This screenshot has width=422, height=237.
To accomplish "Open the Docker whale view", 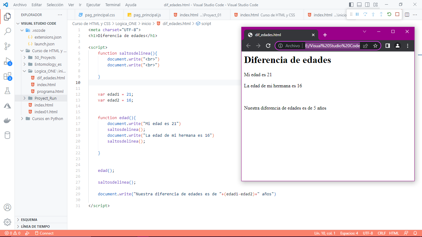I will [x=7, y=120].
